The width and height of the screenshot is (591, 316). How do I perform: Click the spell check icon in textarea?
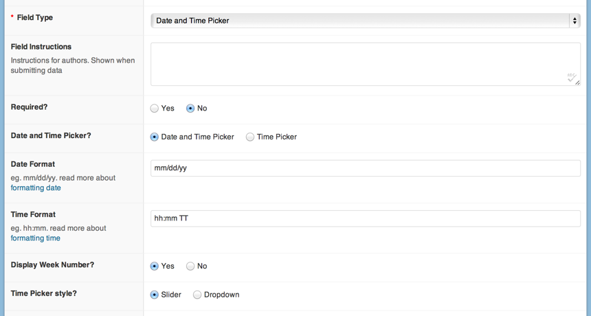point(570,77)
